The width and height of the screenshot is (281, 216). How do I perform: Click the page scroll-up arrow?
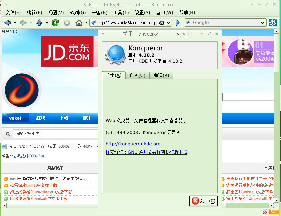pos(276,31)
